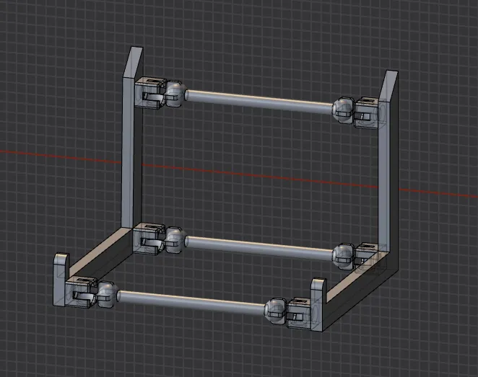Select the clamp block at right end of top rod

pos(367,112)
